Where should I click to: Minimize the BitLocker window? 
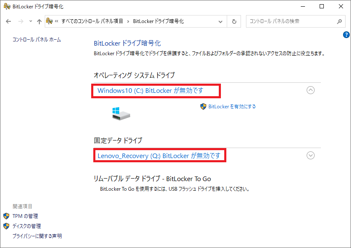click(303, 7)
